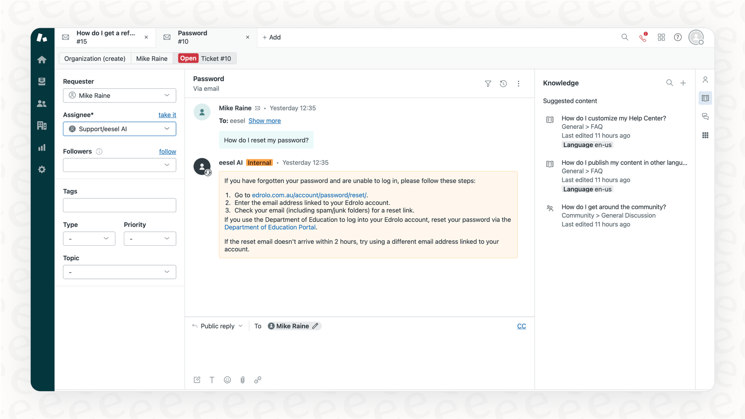This screenshot has height=419, width=745.
Task: Attach a file using the paperclip icon
Action: [x=243, y=380]
